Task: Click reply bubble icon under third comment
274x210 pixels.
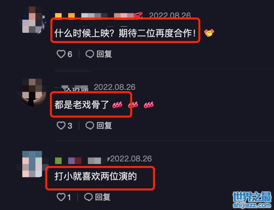Action: [x=88, y=197]
